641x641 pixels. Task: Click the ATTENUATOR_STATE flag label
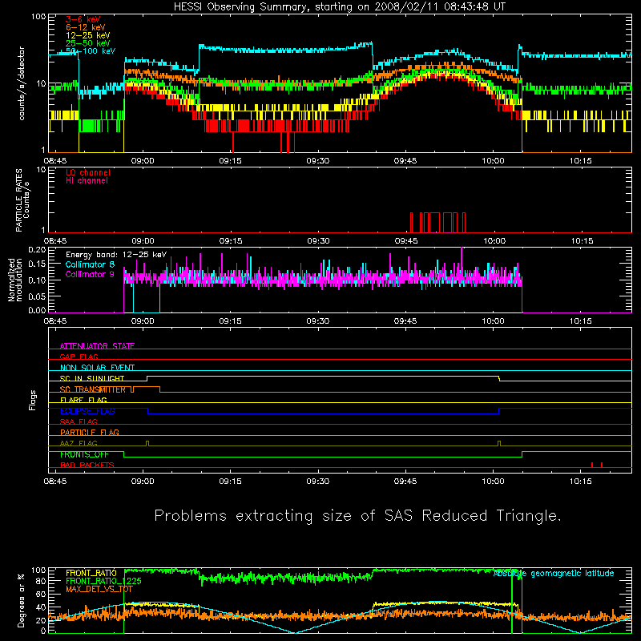97,346
